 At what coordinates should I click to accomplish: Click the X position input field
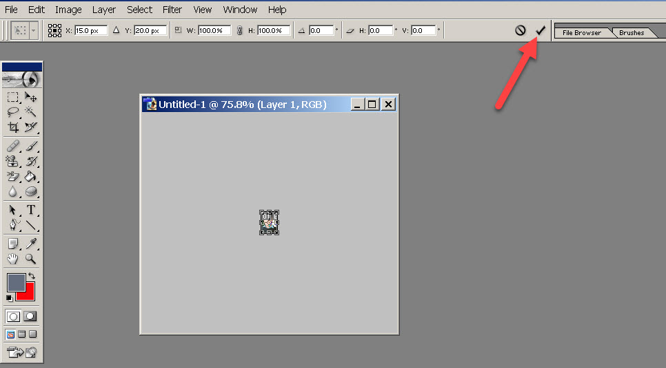coord(91,30)
